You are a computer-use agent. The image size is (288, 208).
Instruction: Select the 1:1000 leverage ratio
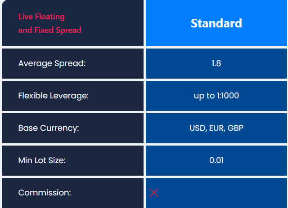tap(228, 96)
